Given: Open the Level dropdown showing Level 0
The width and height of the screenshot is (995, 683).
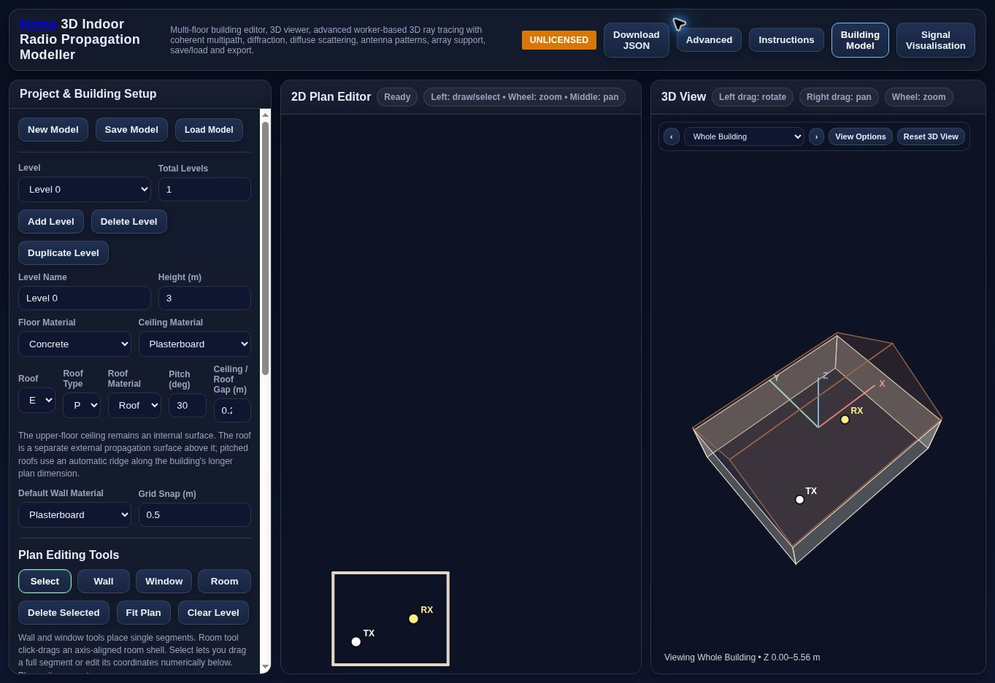Looking at the screenshot, I should point(85,189).
